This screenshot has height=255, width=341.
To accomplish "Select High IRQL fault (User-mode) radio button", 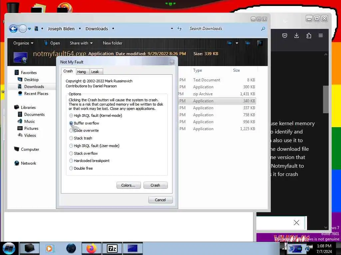I will click(71, 146).
